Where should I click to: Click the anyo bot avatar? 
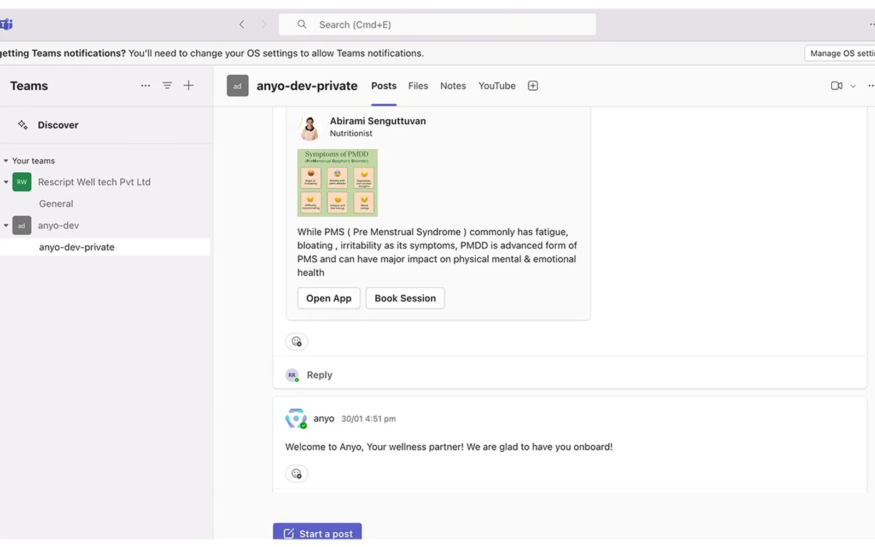tap(296, 419)
